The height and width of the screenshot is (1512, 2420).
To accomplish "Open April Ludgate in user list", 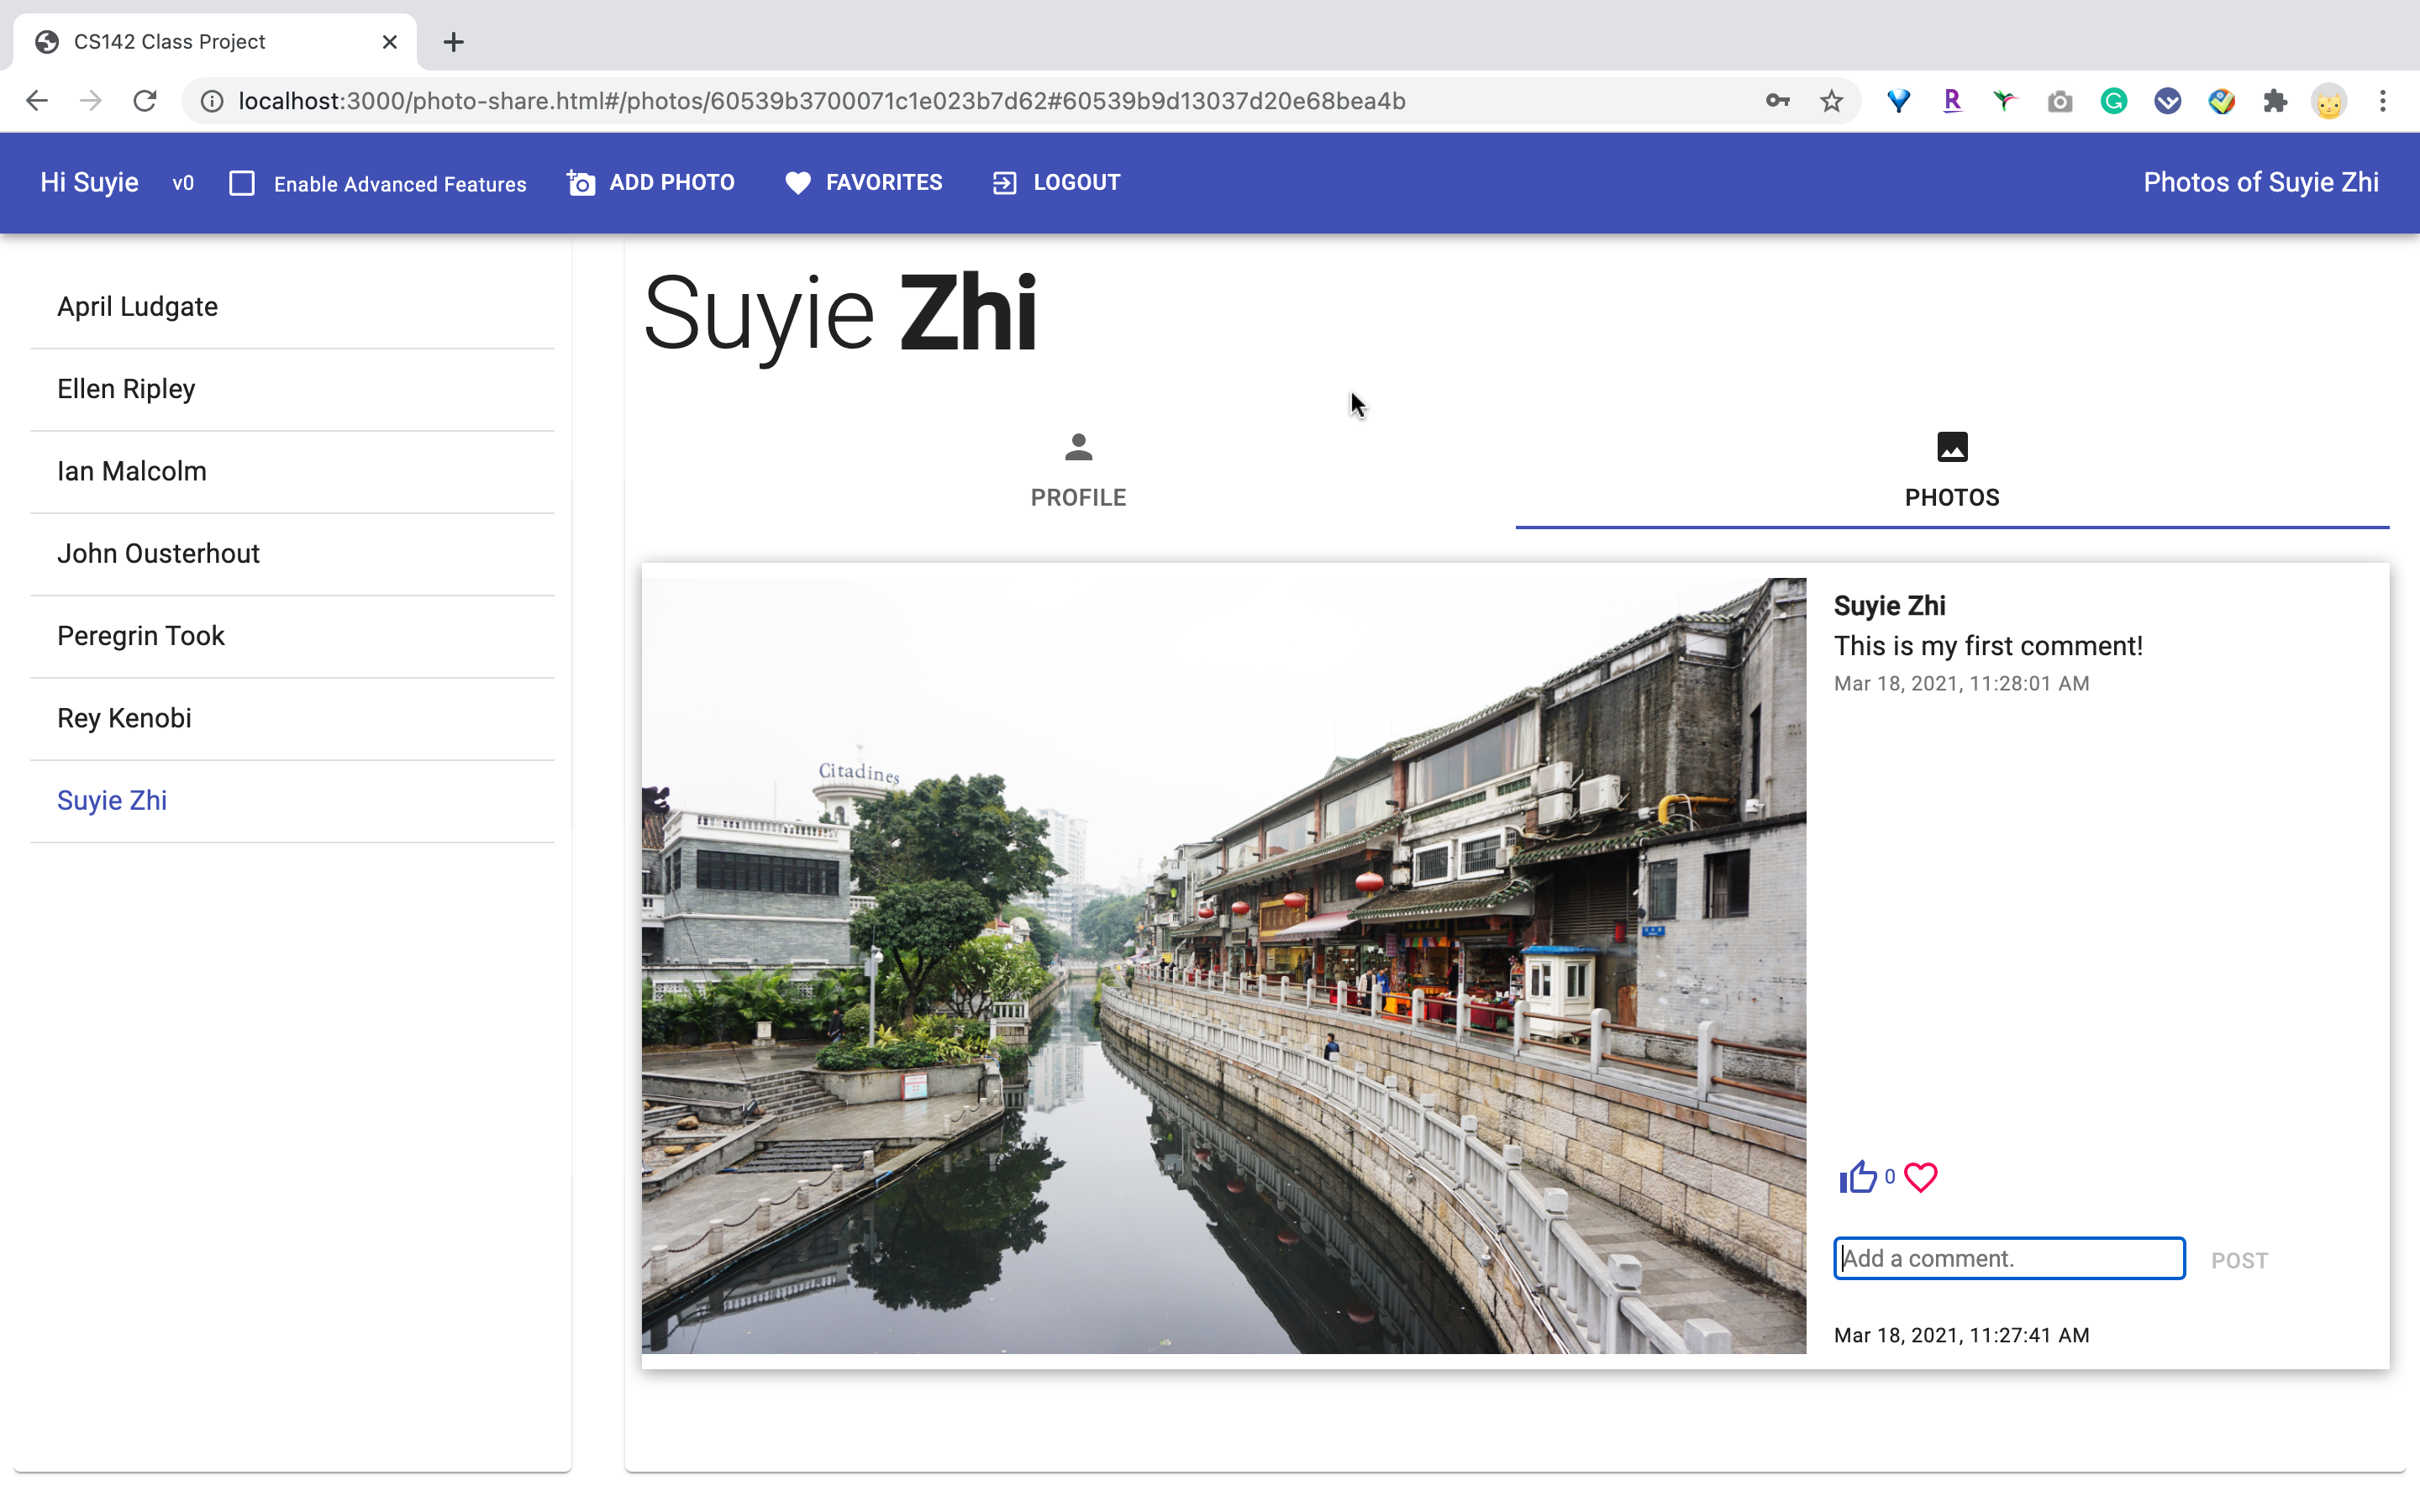I will (292, 307).
